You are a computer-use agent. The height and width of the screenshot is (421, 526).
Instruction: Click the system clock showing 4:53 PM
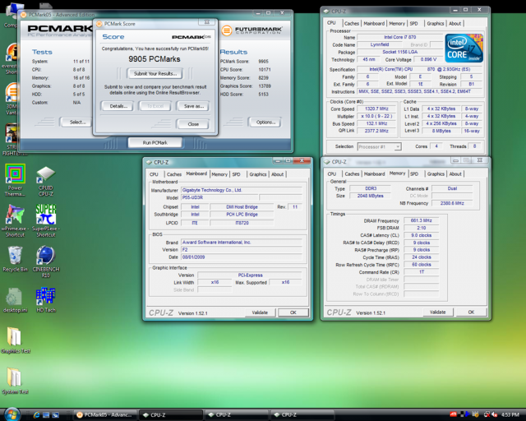pyautogui.click(x=510, y=415)
